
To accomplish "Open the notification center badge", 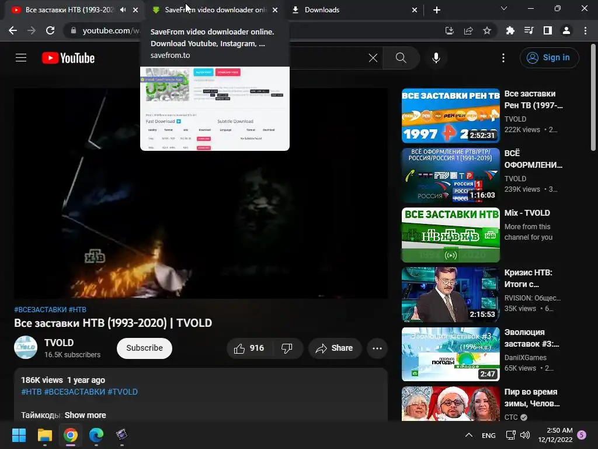I will pyautogui.click(x=582, y=435).
